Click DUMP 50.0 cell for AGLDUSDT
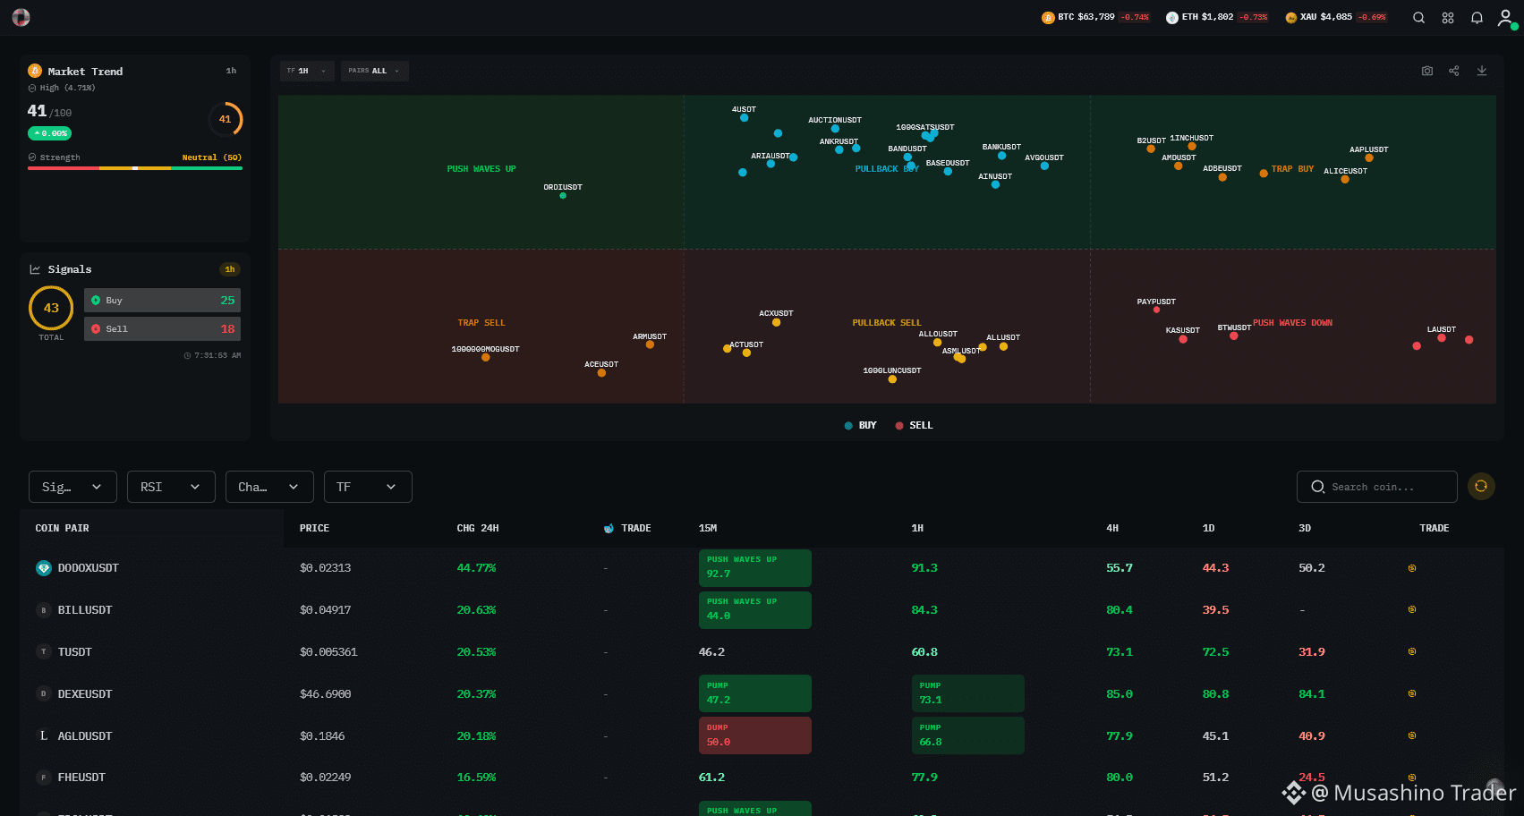 tap(754, 735)
